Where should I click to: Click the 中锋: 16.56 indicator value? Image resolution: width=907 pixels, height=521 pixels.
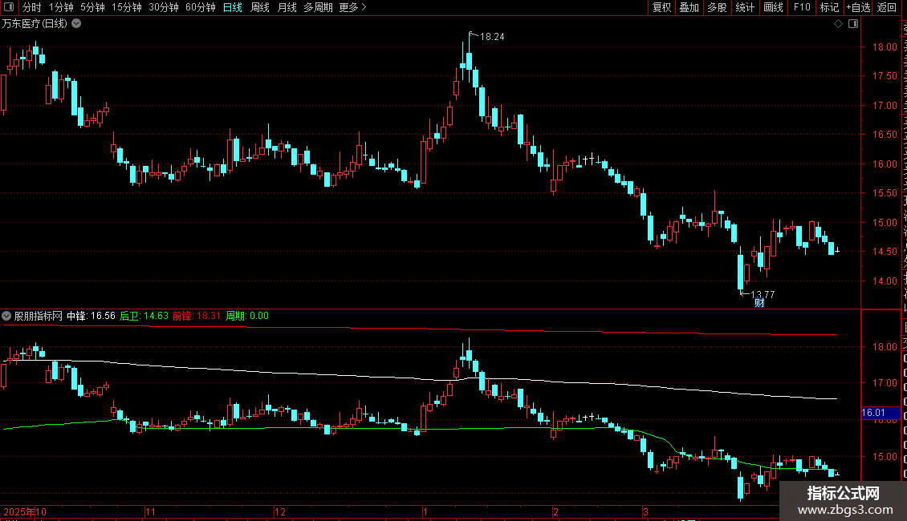coord(91,316)
